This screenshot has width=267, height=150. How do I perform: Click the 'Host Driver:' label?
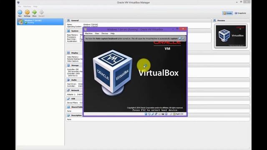click(x=72, y=84)
